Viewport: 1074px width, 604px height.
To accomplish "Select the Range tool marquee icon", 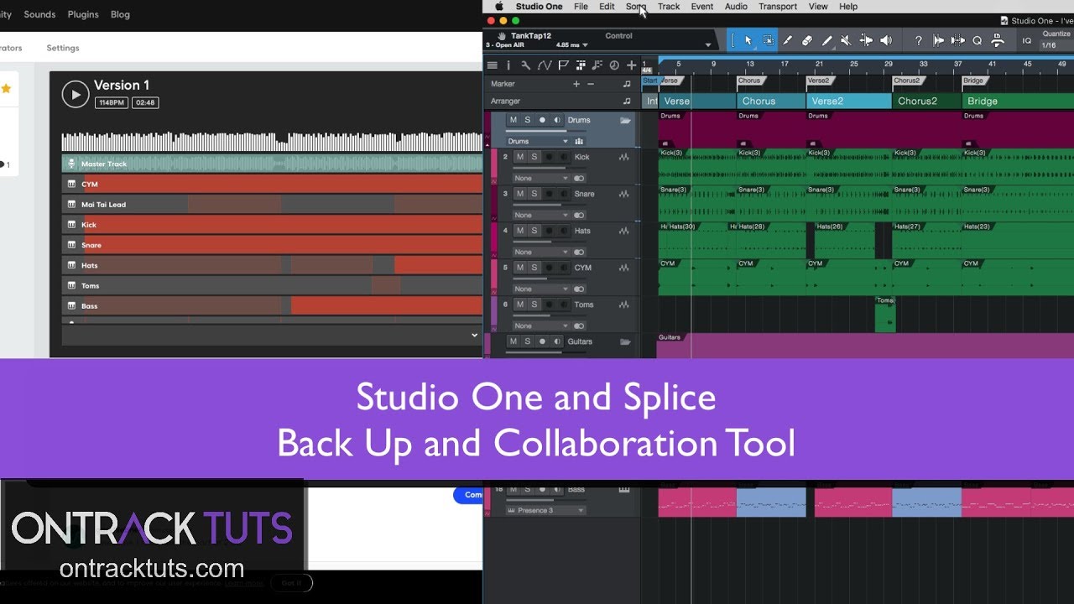I will (768, 40).
